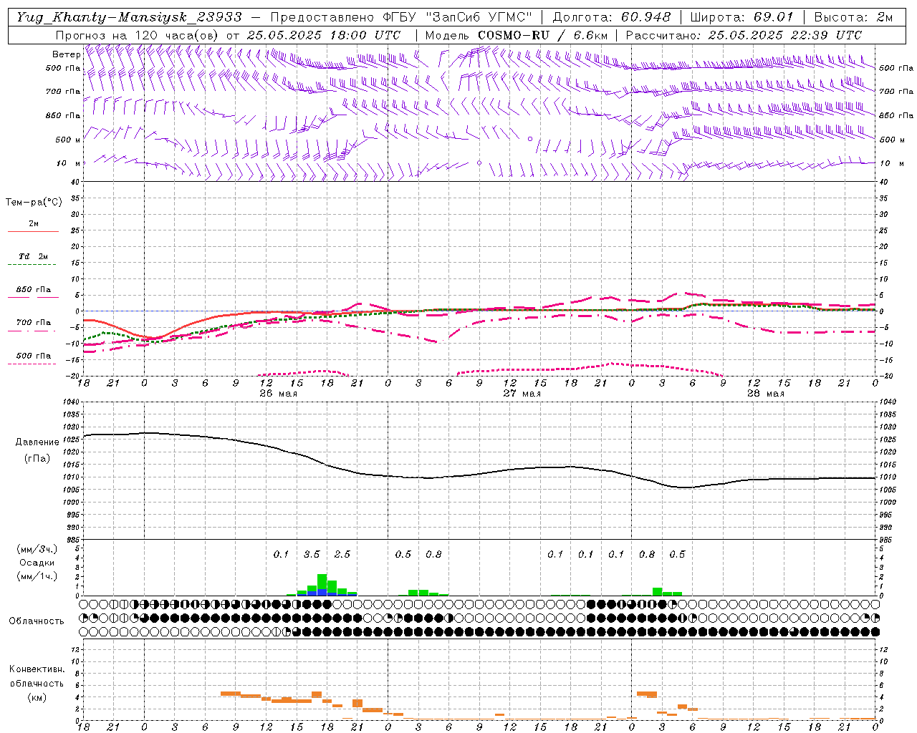Click the '(гПа)' unit label under Давление
The image size is (917, 733).
pos(37,459)
